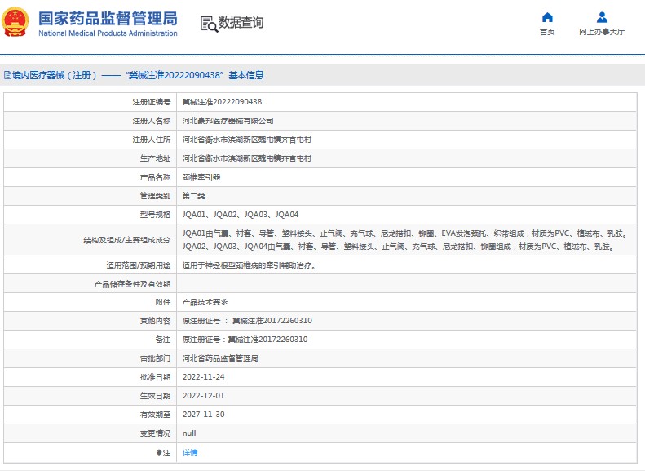
Task: Select registrant name 河北豪邦医疗器械有限公司
Action: tap(228, 121)
